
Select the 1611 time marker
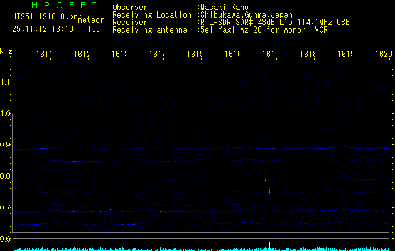click(44, 55)
